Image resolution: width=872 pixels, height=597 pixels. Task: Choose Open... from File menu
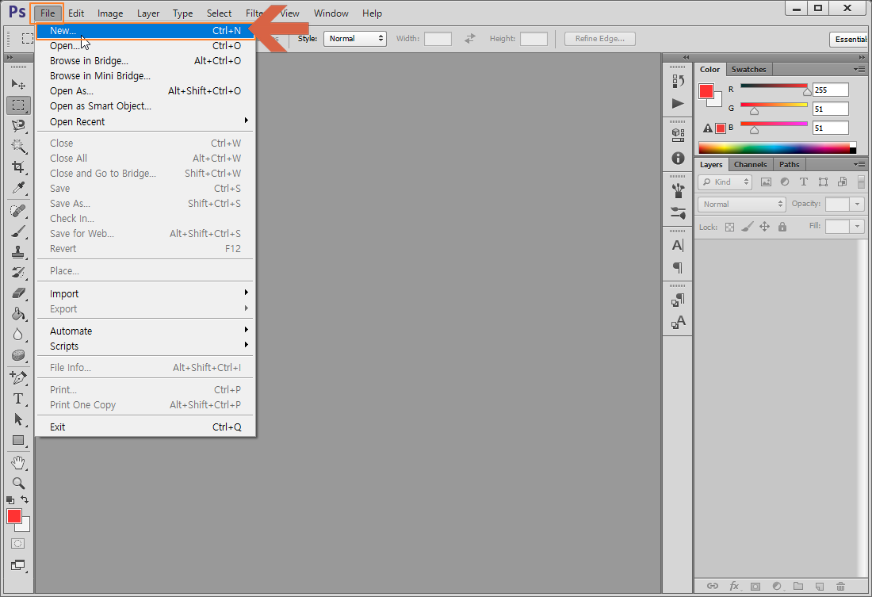click(x=144, y=46)
